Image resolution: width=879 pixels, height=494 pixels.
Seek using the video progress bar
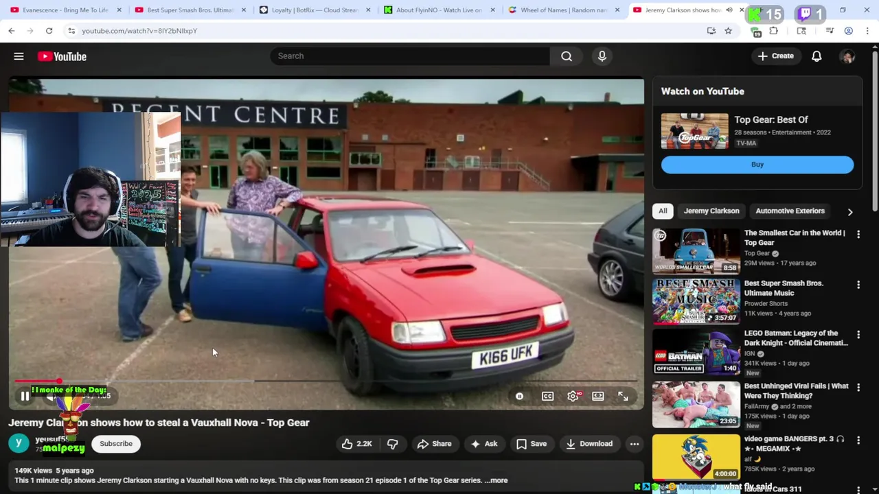click(x=326, y=381)
